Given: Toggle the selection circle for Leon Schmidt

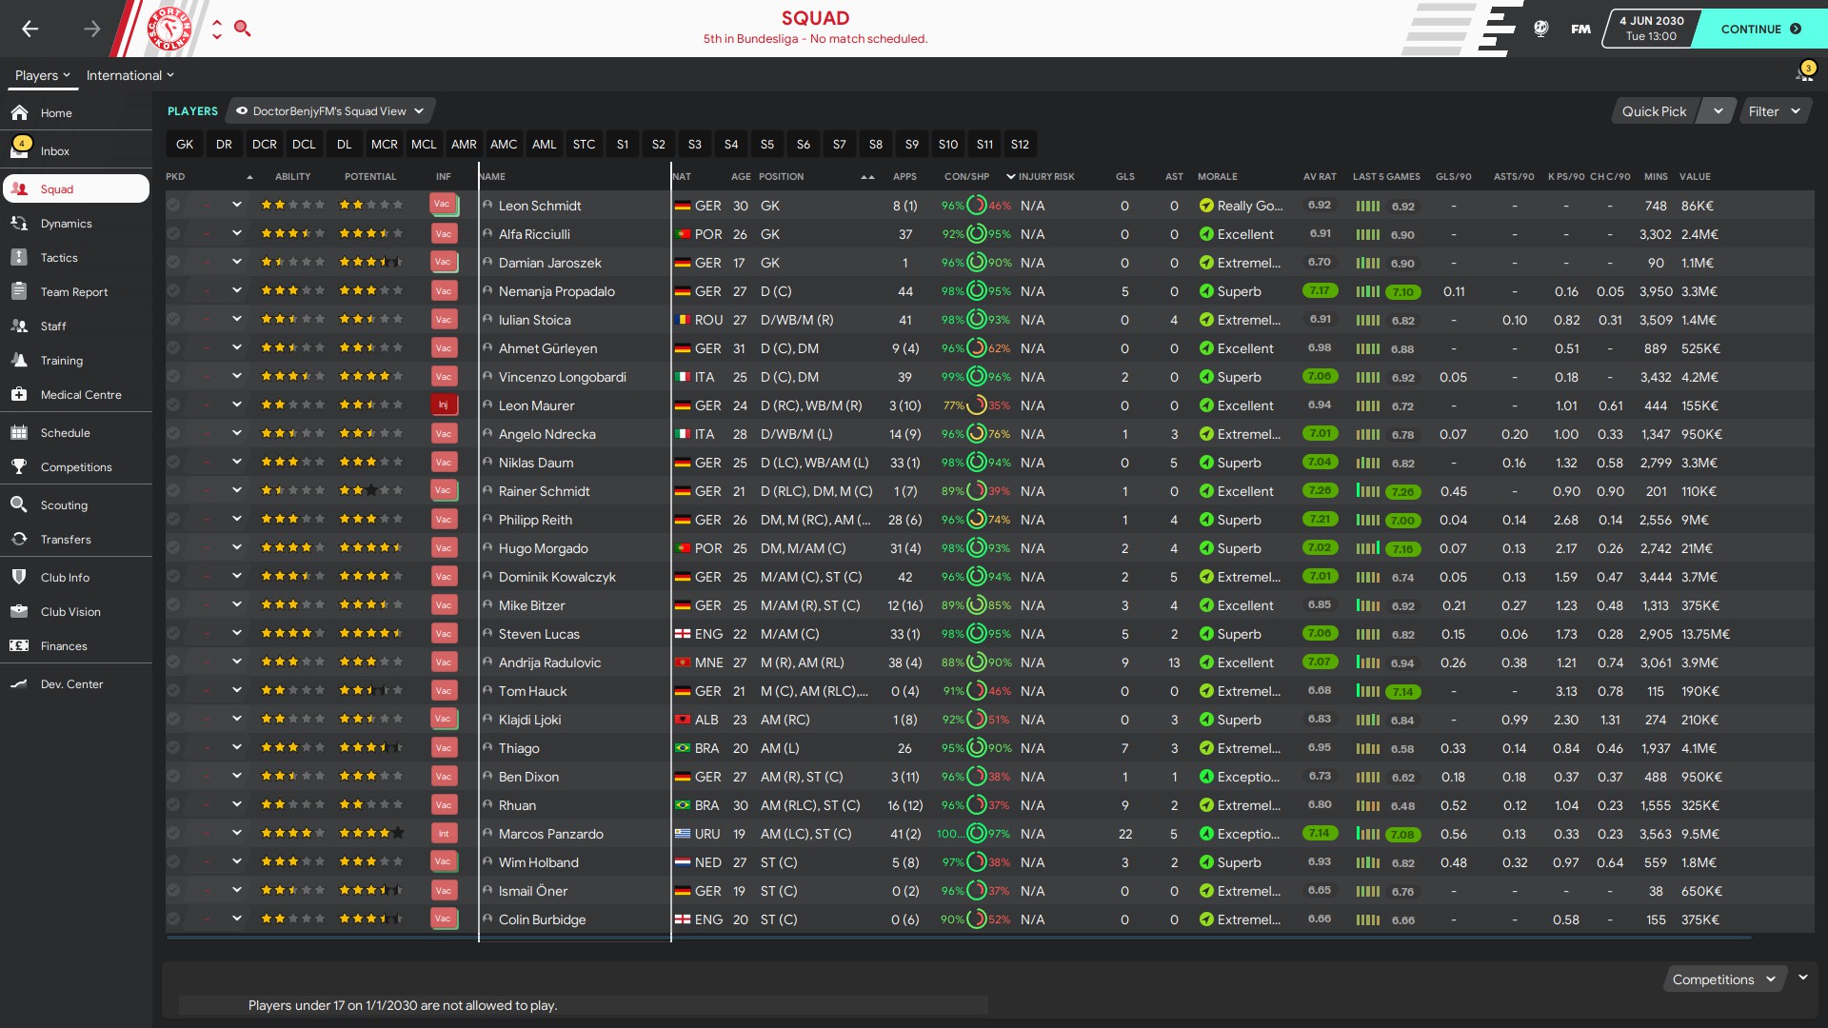Looking at the screenshot, I should (173, 206).
